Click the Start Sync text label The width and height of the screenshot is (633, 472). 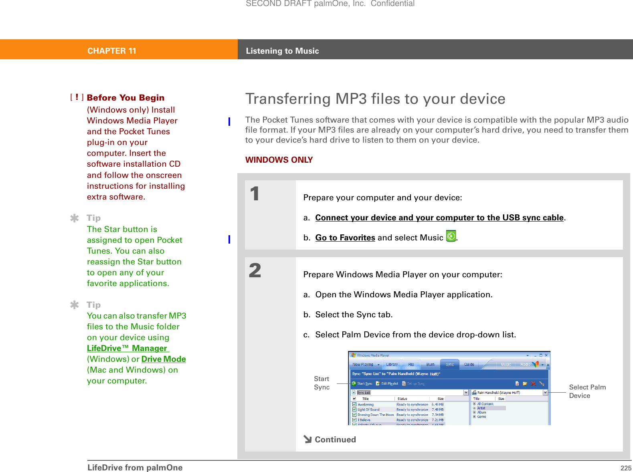pyautogui.click(x=365, y=383)
